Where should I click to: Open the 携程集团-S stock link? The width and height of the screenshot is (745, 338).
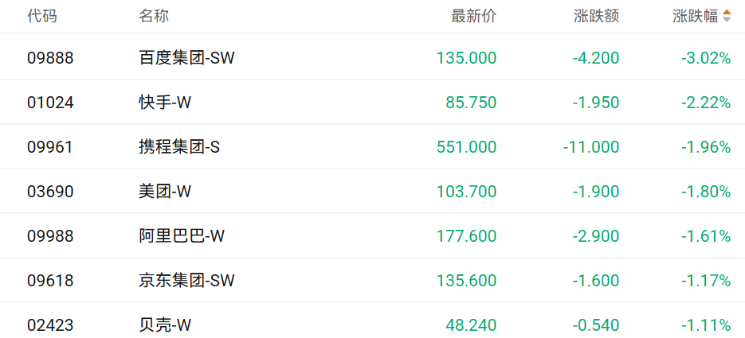coord(179,146)
